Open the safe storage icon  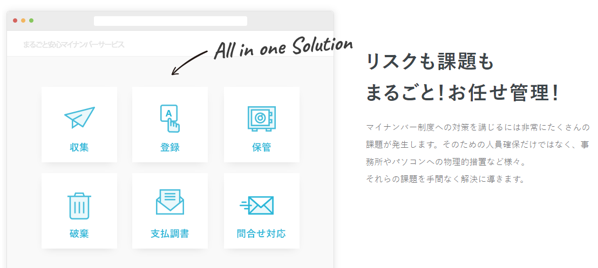[x=261, y=119]
